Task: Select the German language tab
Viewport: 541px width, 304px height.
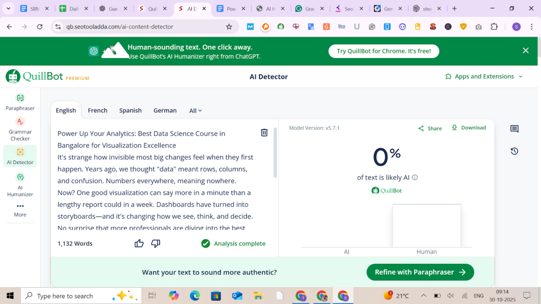Action: [x=165, y=111]
